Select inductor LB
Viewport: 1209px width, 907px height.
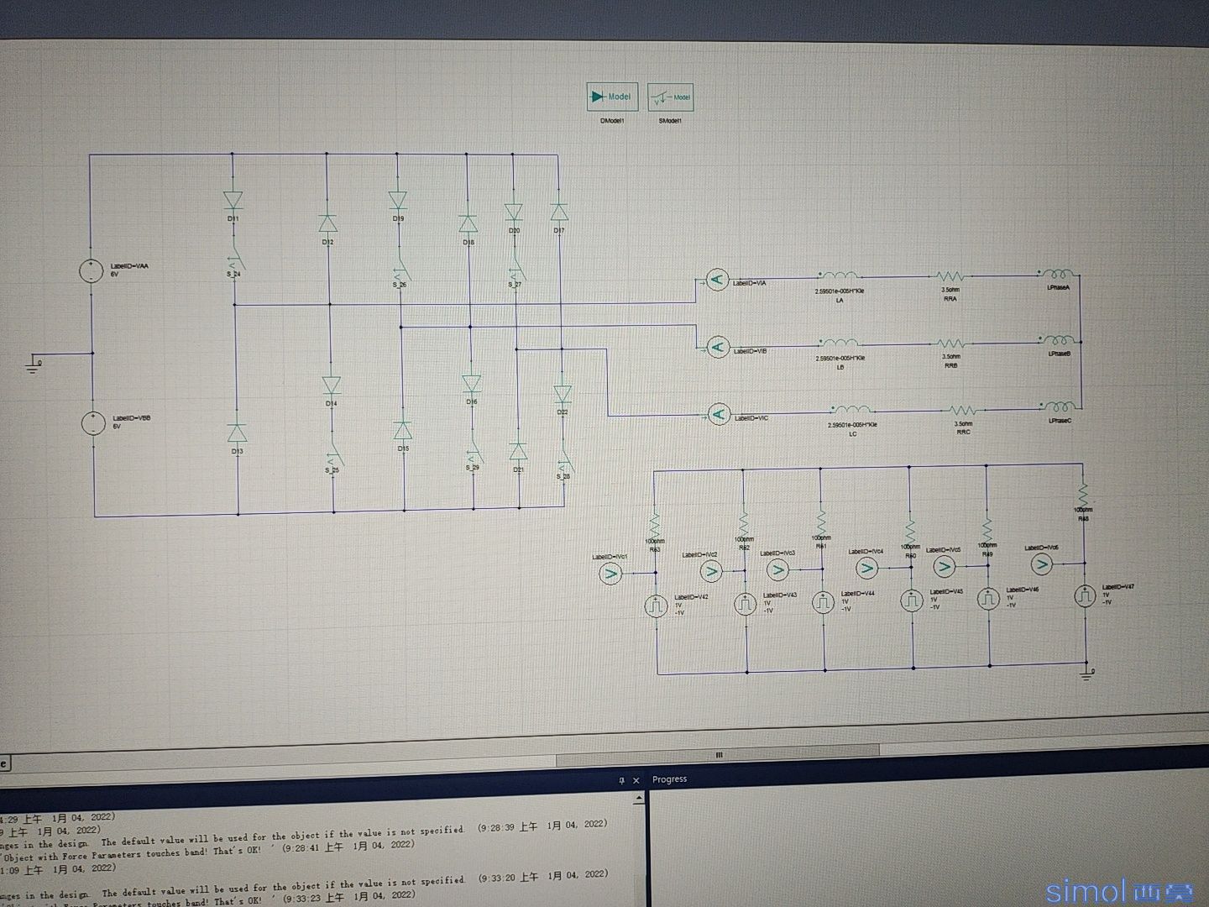coord(840,343)
